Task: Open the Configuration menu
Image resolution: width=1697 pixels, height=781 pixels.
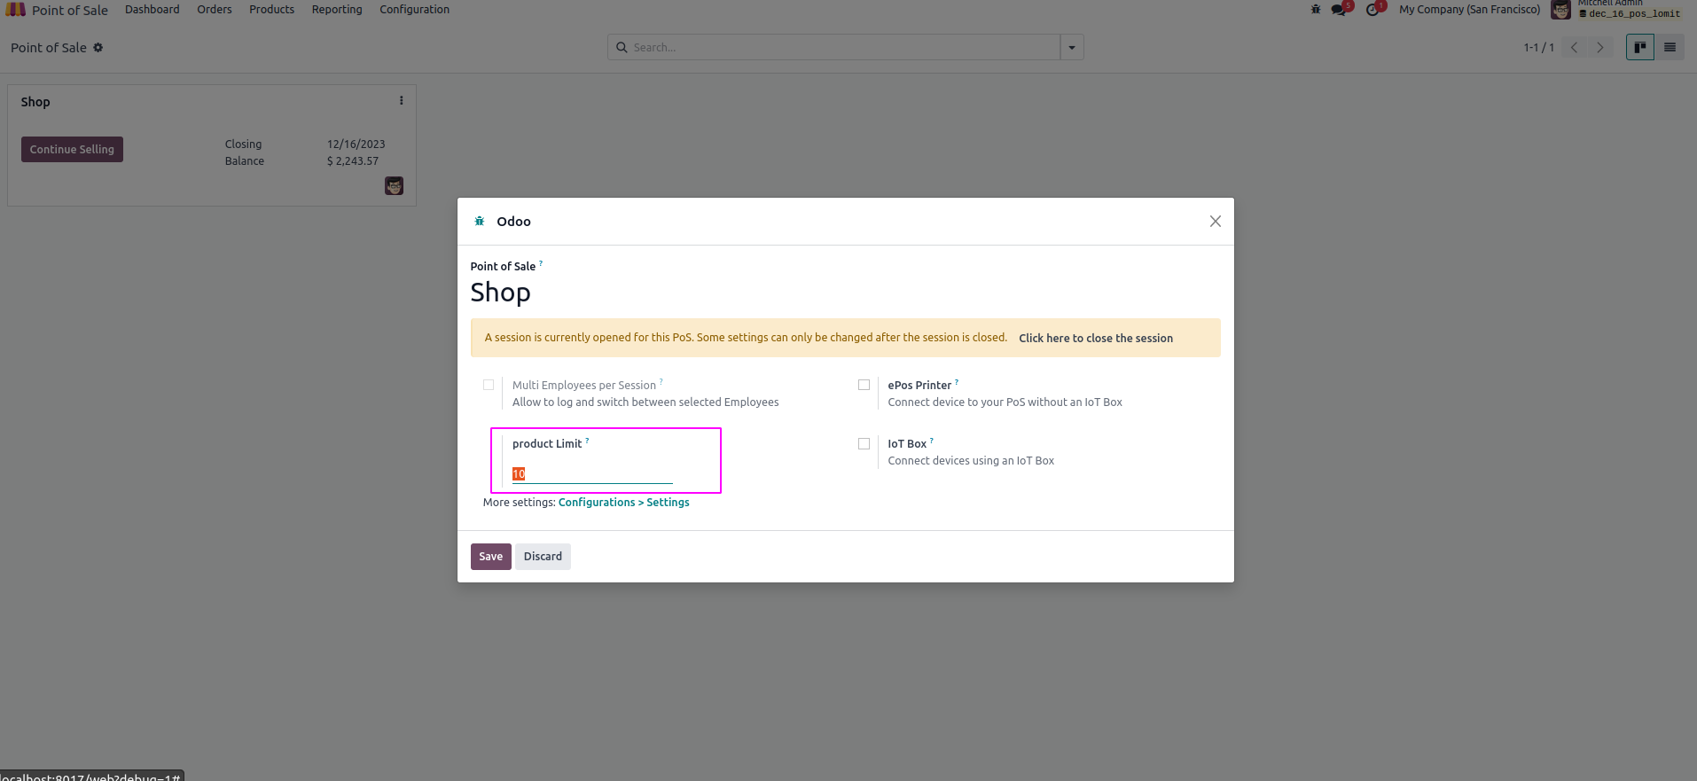Action: (x=414, y=10)
